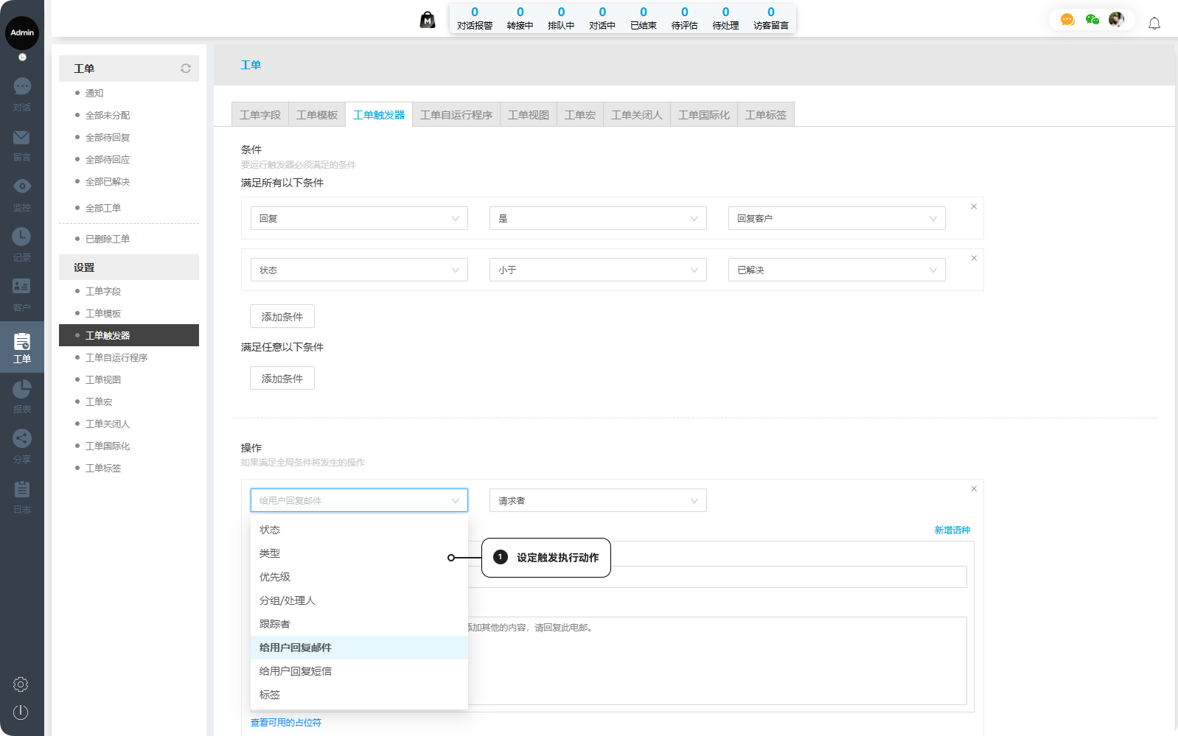
Task: Open the 报表 pie chart icon
Action: click(x=22, y=389)
